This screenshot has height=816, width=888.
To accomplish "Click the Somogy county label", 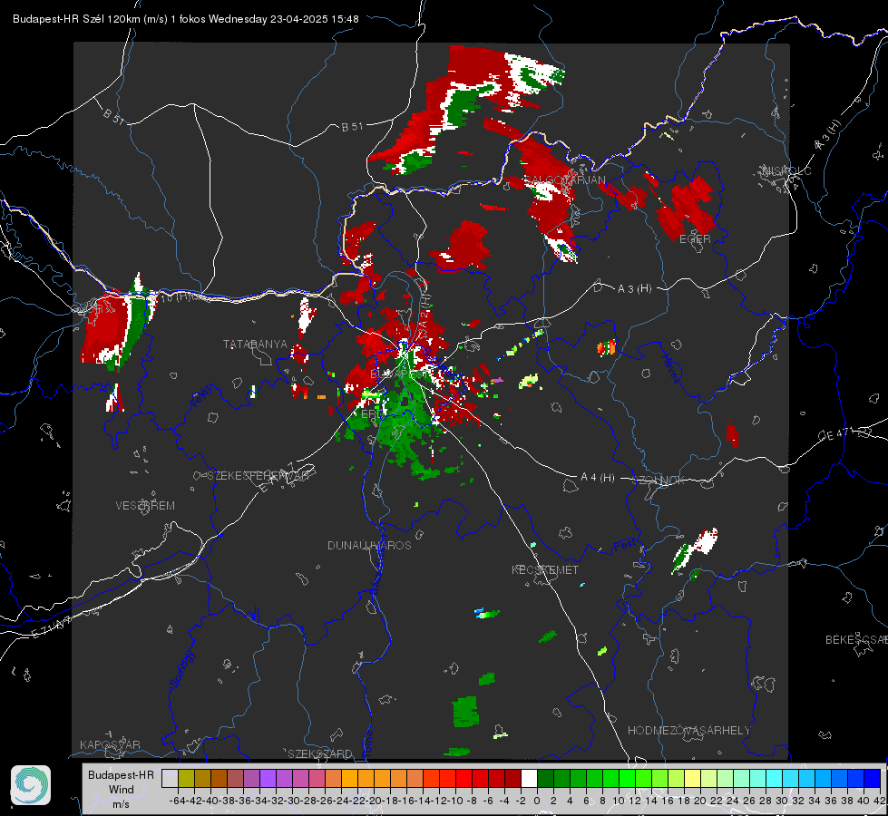I will (181, 669).
